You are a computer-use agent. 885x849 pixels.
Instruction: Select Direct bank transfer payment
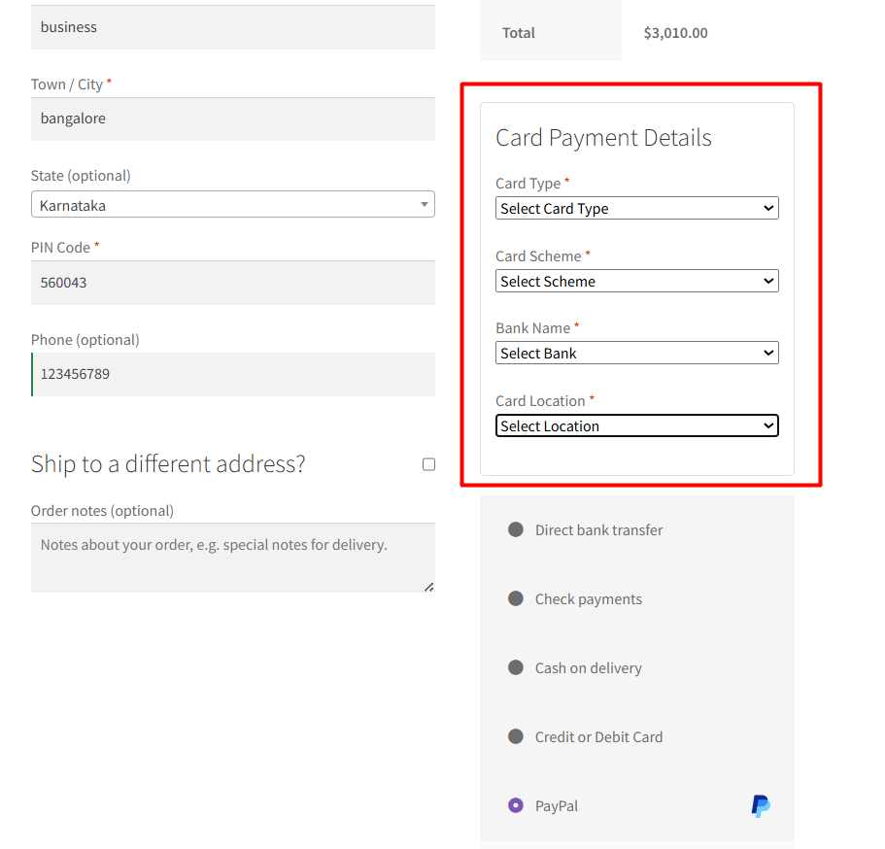516,529
